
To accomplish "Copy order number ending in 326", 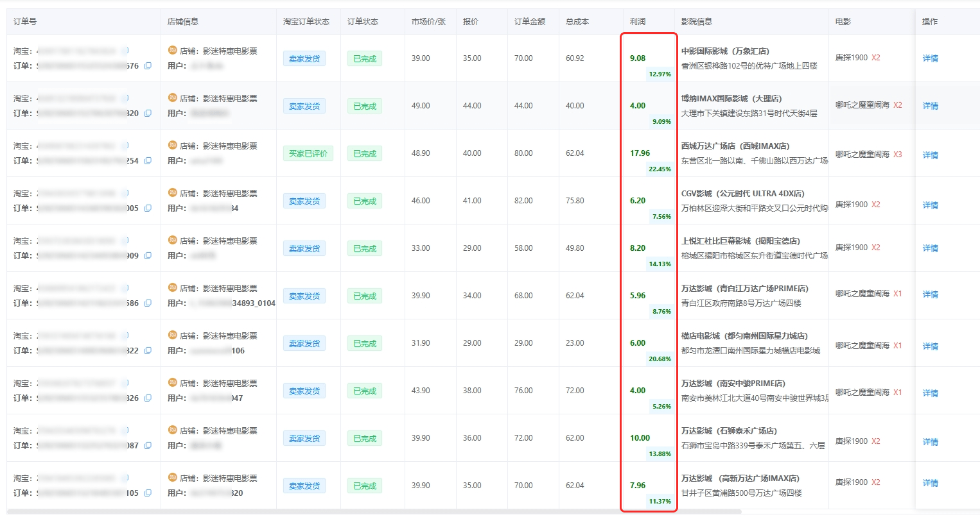I will (x=148, y=398).
